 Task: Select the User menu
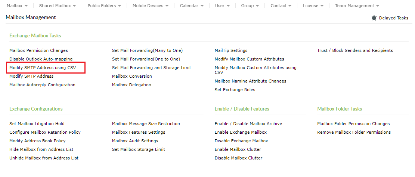(x=222, y=6)
